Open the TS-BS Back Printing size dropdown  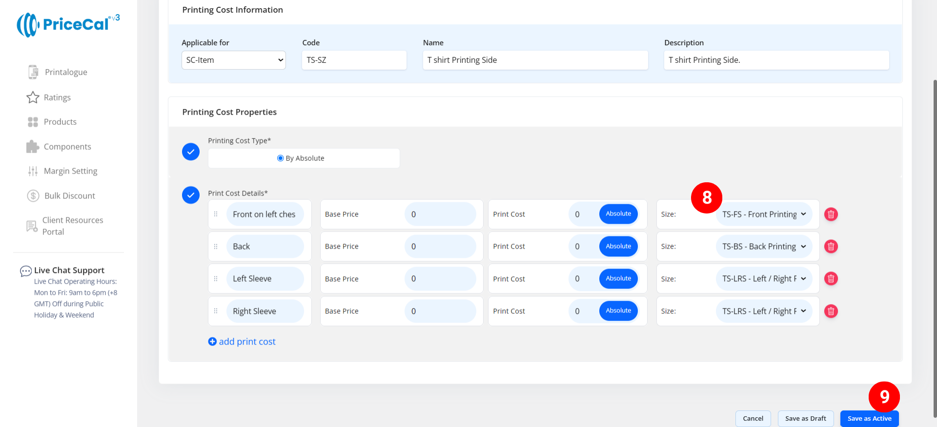click(x=764, y=247)
